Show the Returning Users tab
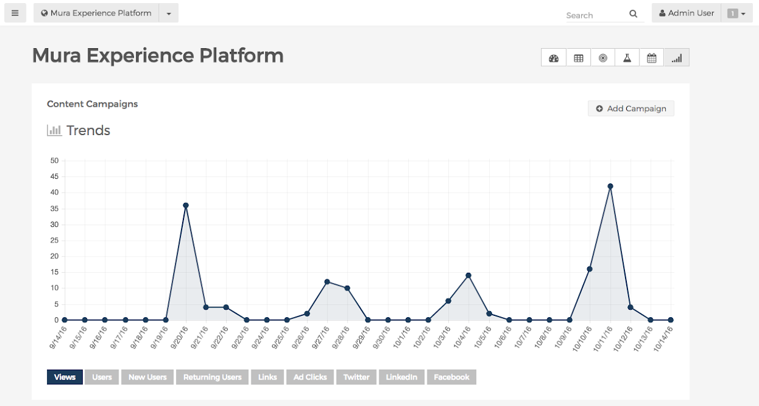The height and width of the screenshot is (406, 759). pos(212,377)
